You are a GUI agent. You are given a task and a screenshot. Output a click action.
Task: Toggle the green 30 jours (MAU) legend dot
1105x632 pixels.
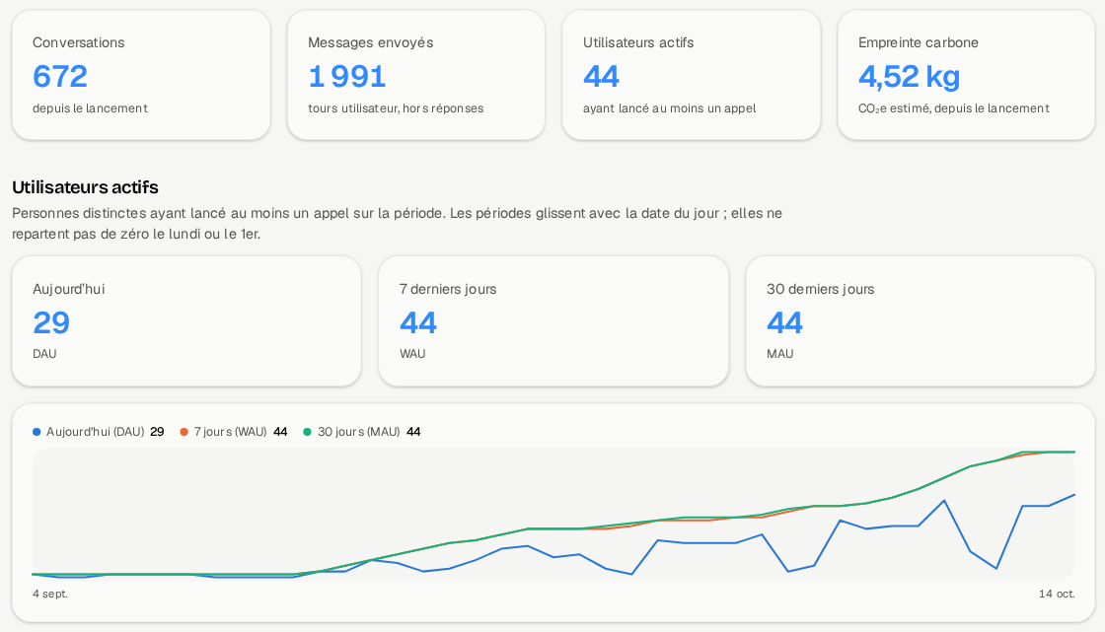(307, 432)
